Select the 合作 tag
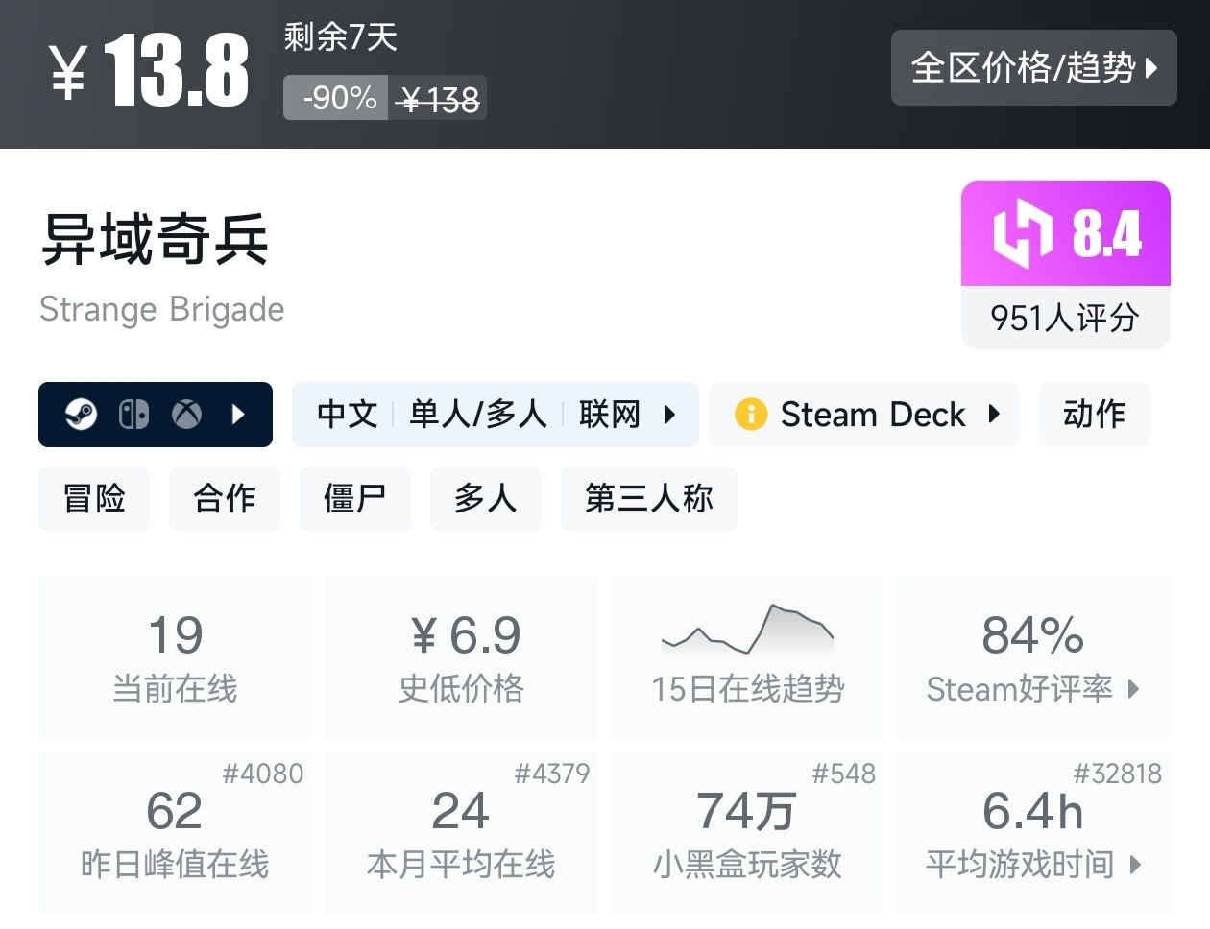Image resolution: width=1210 pixels, height=929 pixels. click(225, 499)
